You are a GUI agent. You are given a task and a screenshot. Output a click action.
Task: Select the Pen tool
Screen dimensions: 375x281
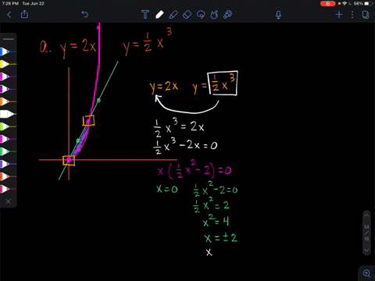(x=159, y=15)
